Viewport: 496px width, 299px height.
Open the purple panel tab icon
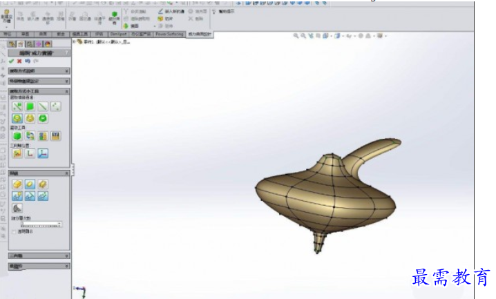(39, 44)
